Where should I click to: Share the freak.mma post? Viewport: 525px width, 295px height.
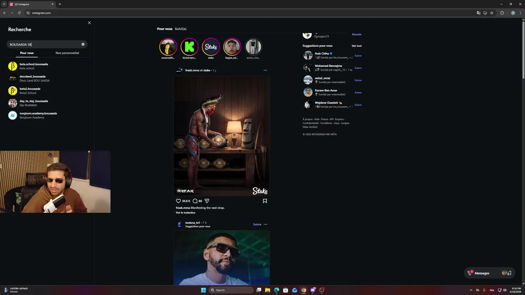tap(207, 201)
